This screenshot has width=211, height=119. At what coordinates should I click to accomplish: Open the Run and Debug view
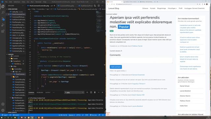[3, 25]
